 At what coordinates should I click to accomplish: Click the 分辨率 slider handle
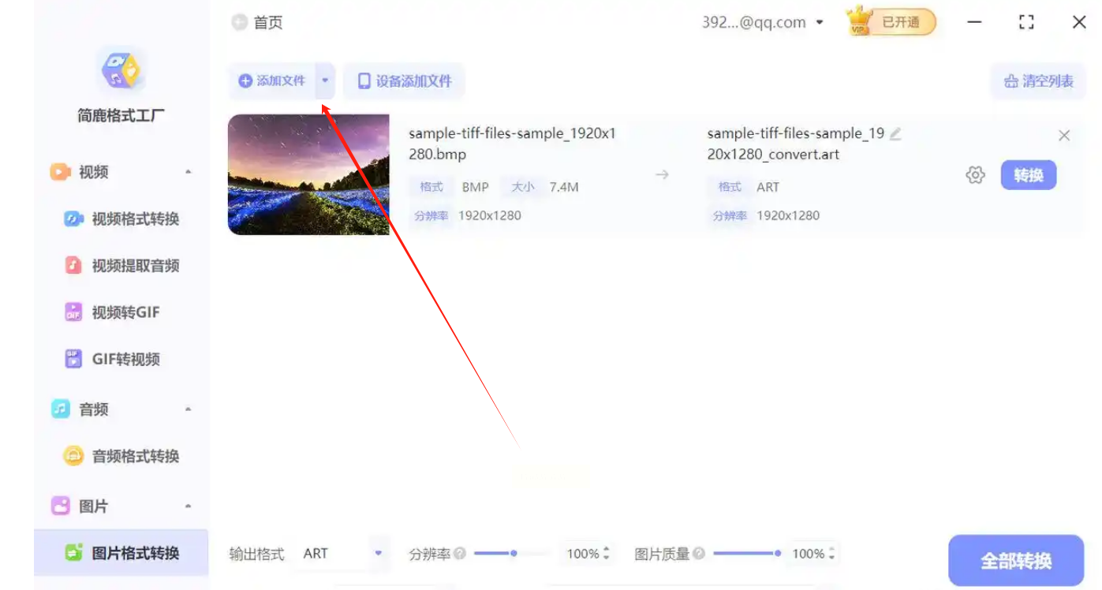click(514, 554)
